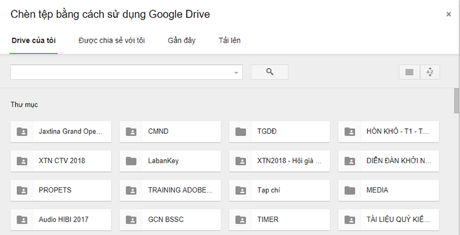Click folder icon of MEDIA
This screenshot has height=235, width=460.
click(x=350, y=190)
